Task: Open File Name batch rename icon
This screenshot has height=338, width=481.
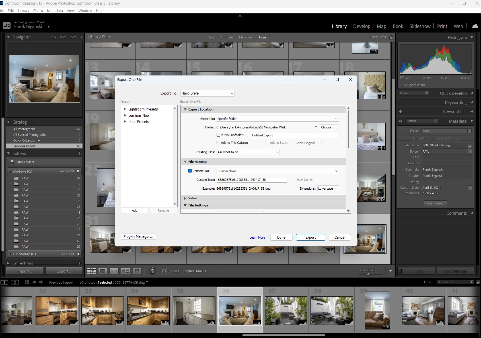Action: point(470,146)
